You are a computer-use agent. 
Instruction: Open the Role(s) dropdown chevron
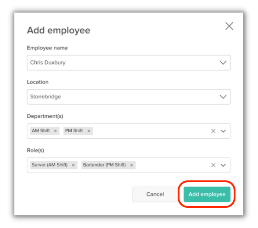223,165
